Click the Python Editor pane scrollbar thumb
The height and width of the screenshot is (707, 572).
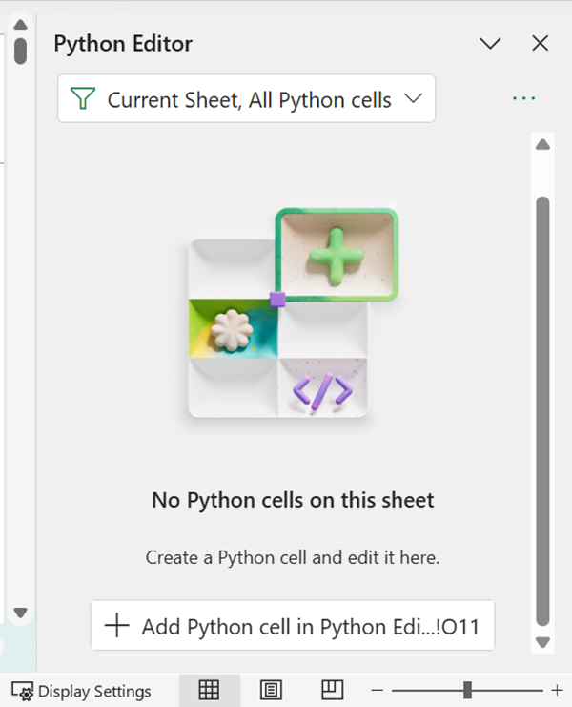[x=542, y=401]
